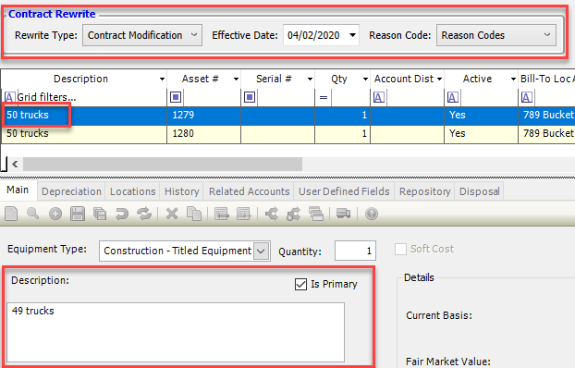This screenshot has width=575, height=368.
Task: Click the Account Dist filter type icon
Action: click(379, 97)
